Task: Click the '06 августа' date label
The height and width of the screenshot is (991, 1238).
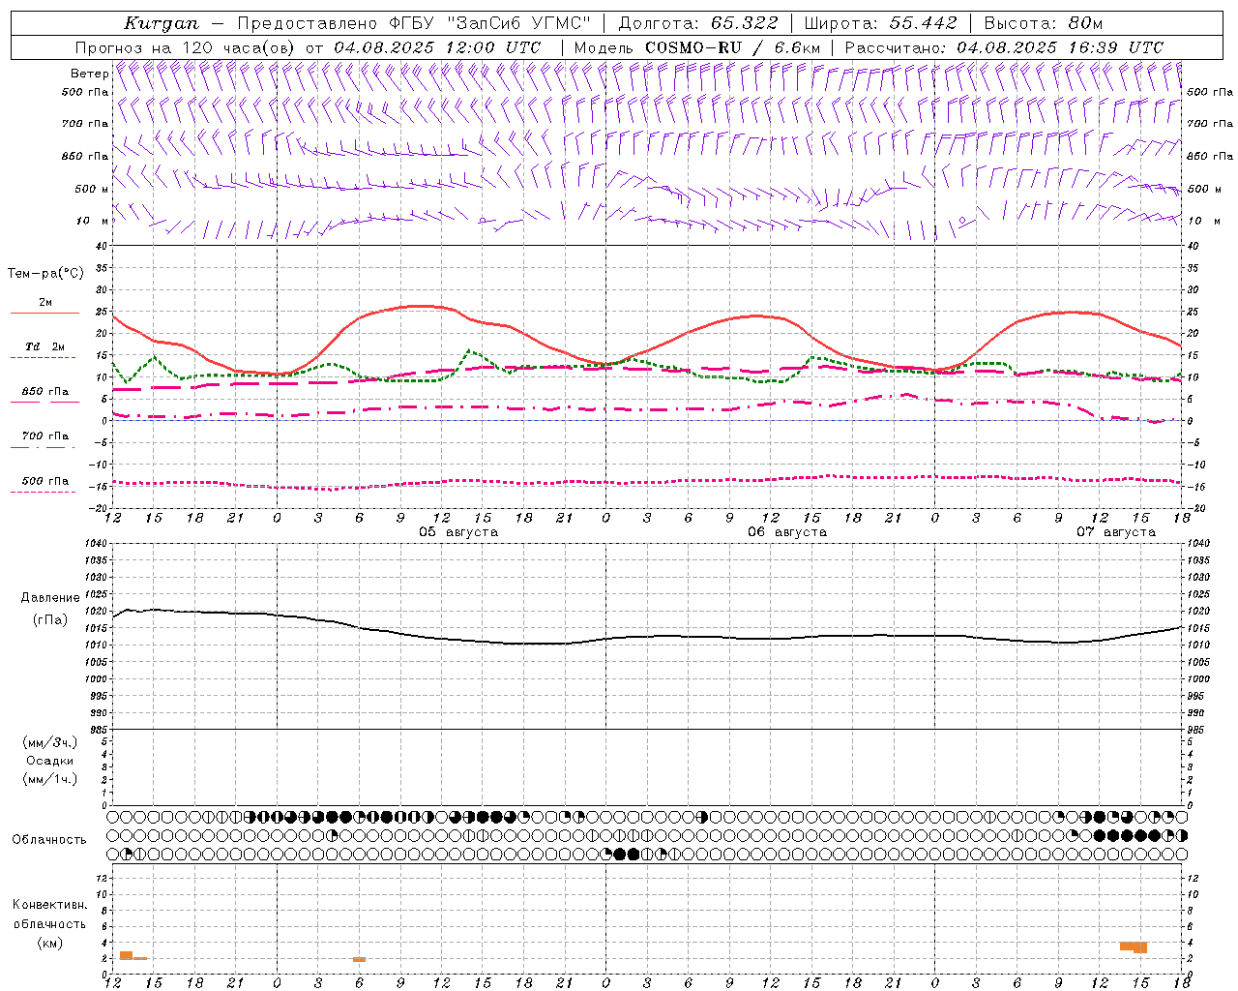Action: coord(787,532)
